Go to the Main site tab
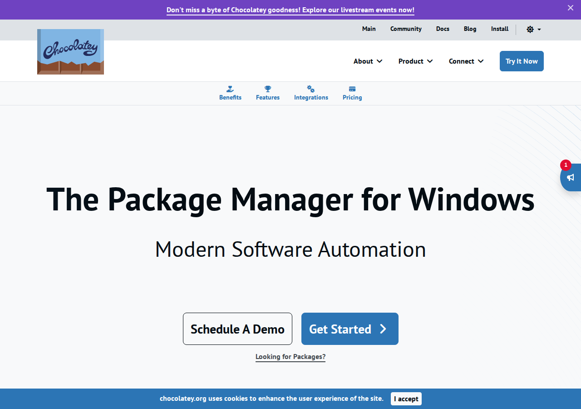581x409 pixels. 369,29
